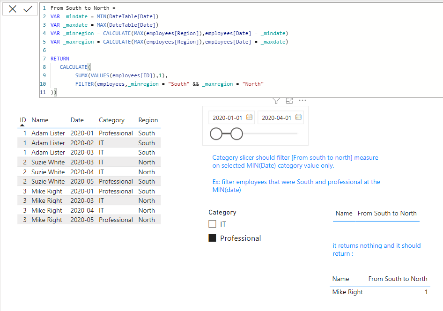This screenshot has height=311, width=443.
Task: Select the Suzie White 2020-03 North cell
Action: pos(147,162)
